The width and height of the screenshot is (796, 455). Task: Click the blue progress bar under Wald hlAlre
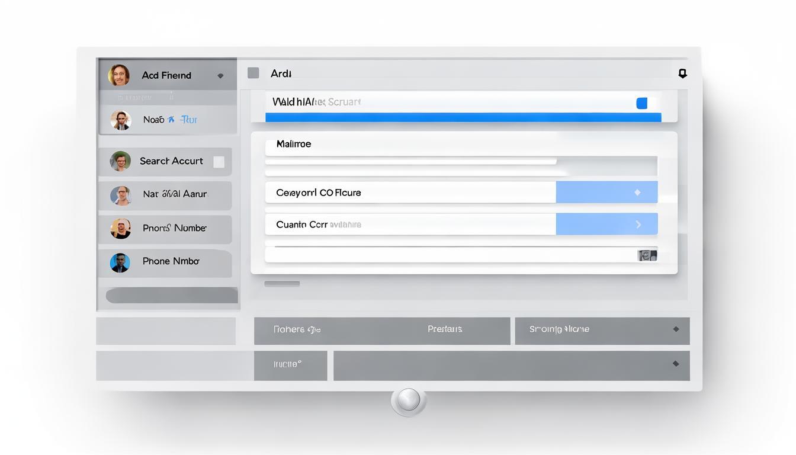tap(463, 117)
